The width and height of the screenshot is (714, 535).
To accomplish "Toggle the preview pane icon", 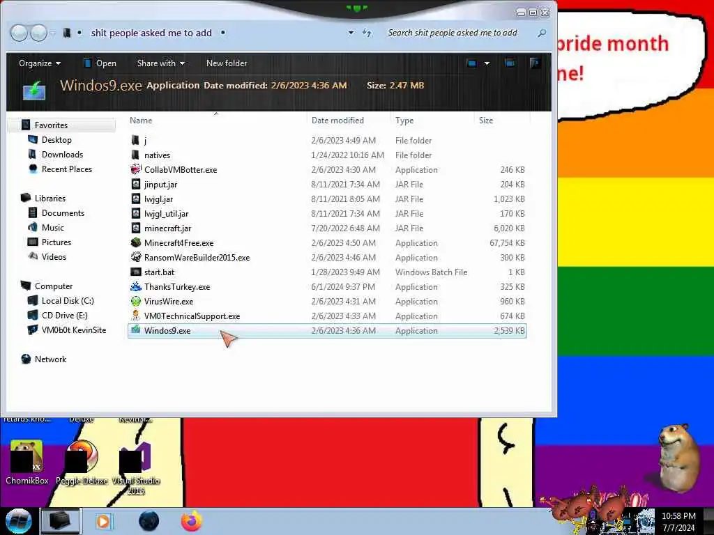I will [510, 63].
